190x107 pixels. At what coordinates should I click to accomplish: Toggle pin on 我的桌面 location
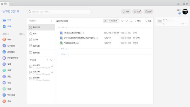(52, 66)
